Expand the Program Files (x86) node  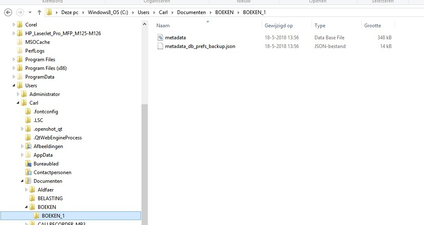14,68
